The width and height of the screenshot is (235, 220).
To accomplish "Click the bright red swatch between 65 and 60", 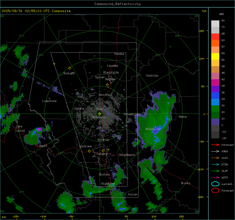I will tap(215, 37).
